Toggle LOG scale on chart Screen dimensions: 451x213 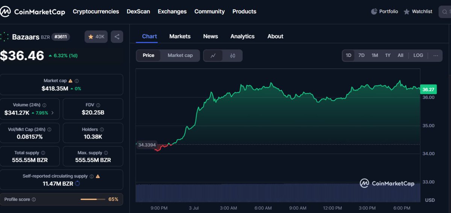click(418, 55)
